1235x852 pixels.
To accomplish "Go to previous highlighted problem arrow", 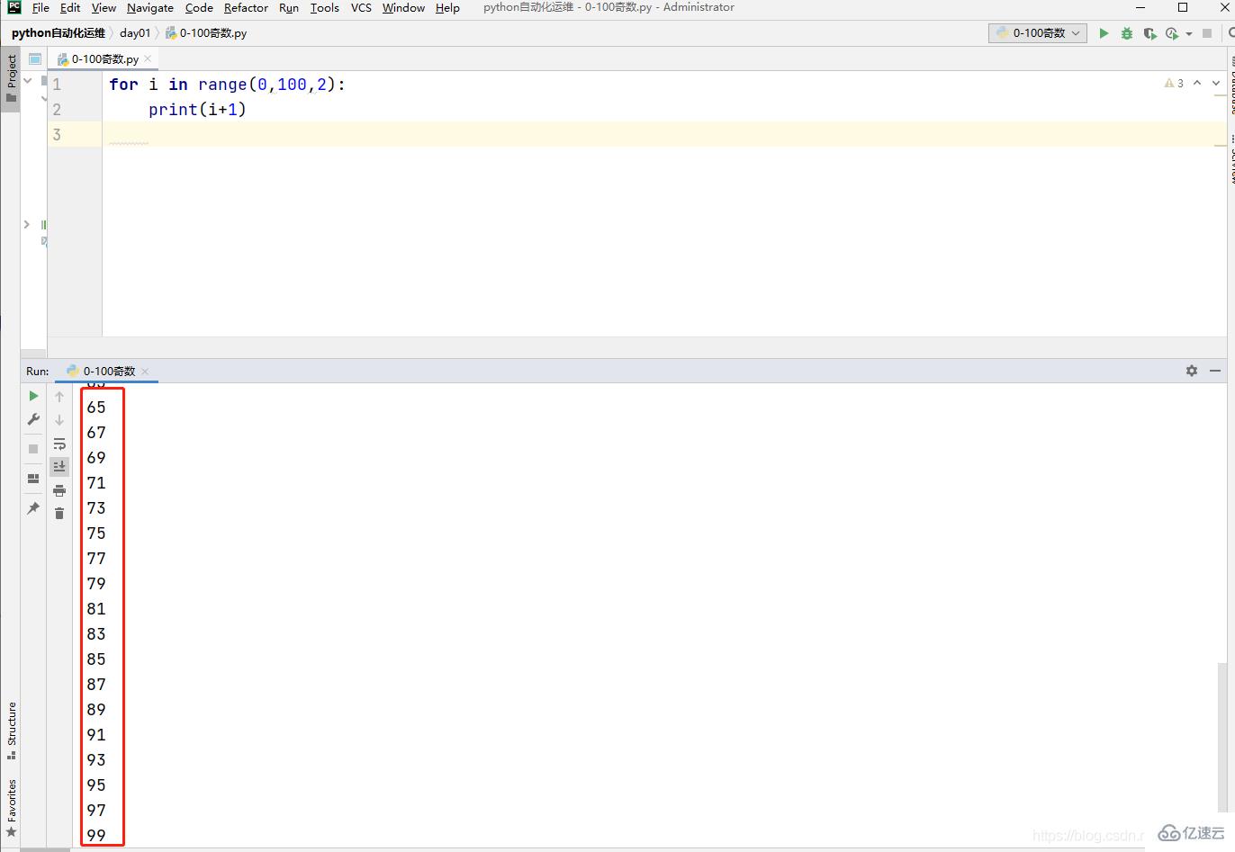I will [x=1197, y=83].
